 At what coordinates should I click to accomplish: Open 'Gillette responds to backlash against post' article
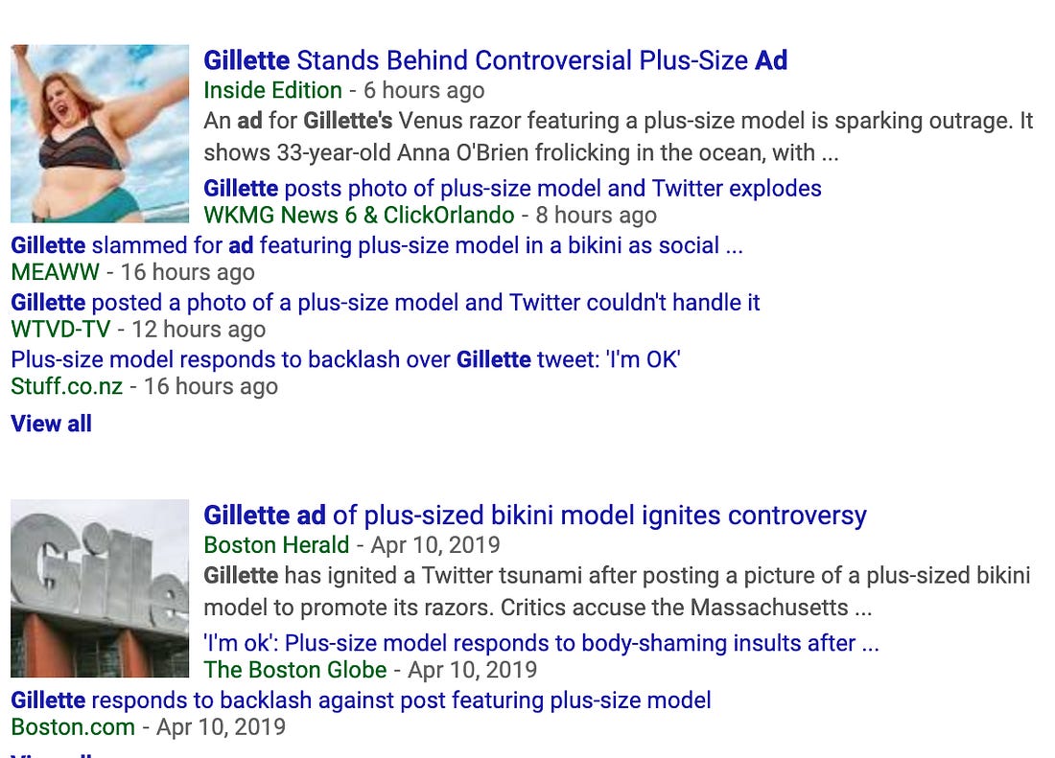[x=361, y=701]
